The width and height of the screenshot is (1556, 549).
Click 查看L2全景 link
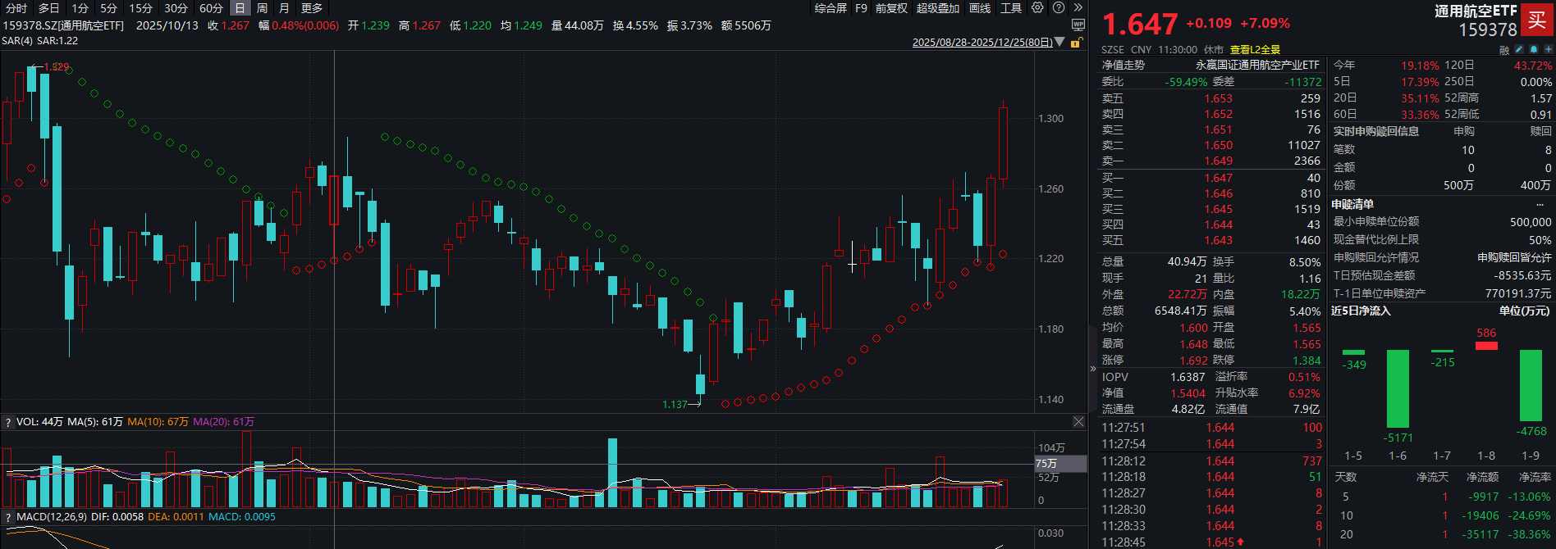(x=1255, y=50)
